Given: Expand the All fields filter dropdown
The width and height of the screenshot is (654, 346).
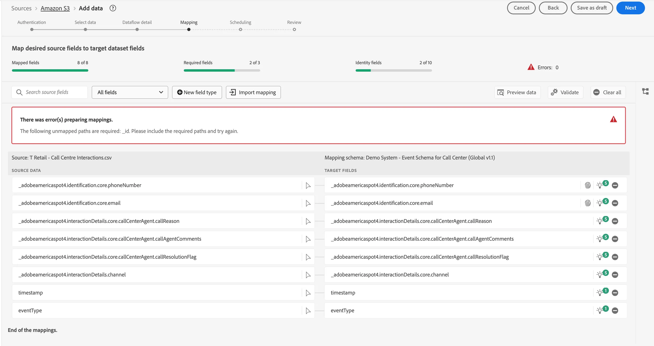Looking at the screenshot, I should [130, 92].
